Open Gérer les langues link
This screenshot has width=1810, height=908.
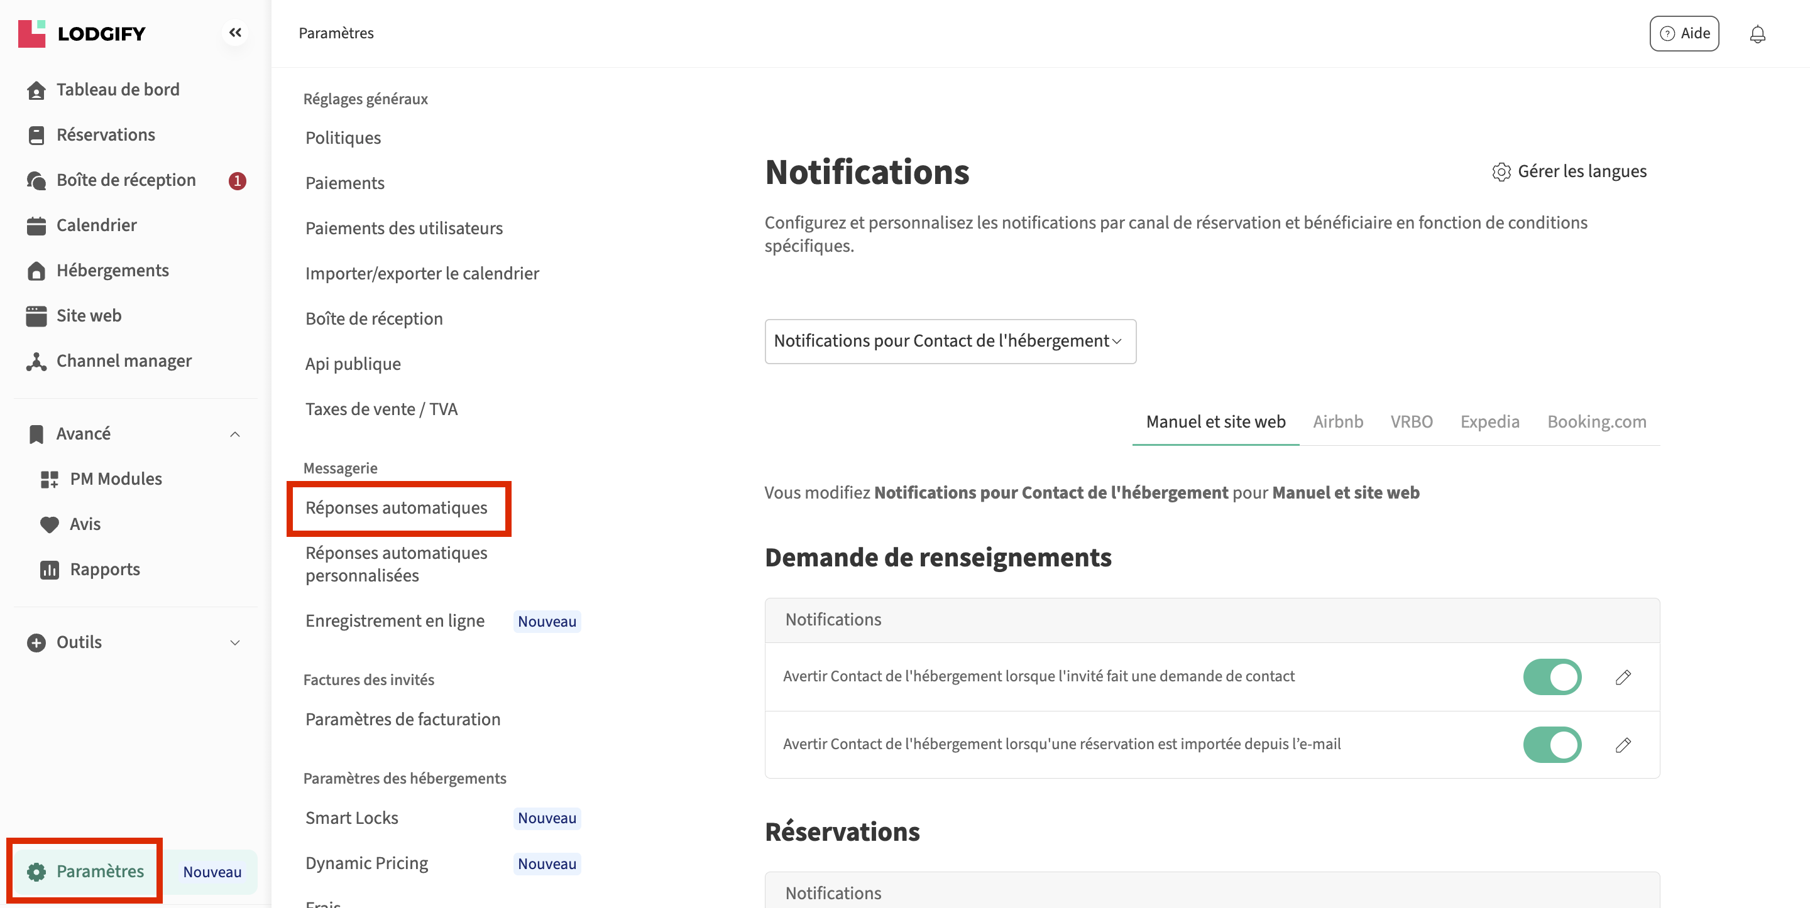[1568, 171]
